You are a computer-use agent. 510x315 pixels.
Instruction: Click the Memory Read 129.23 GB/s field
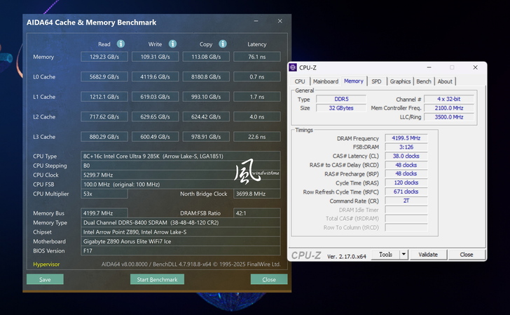click(104, 57)
